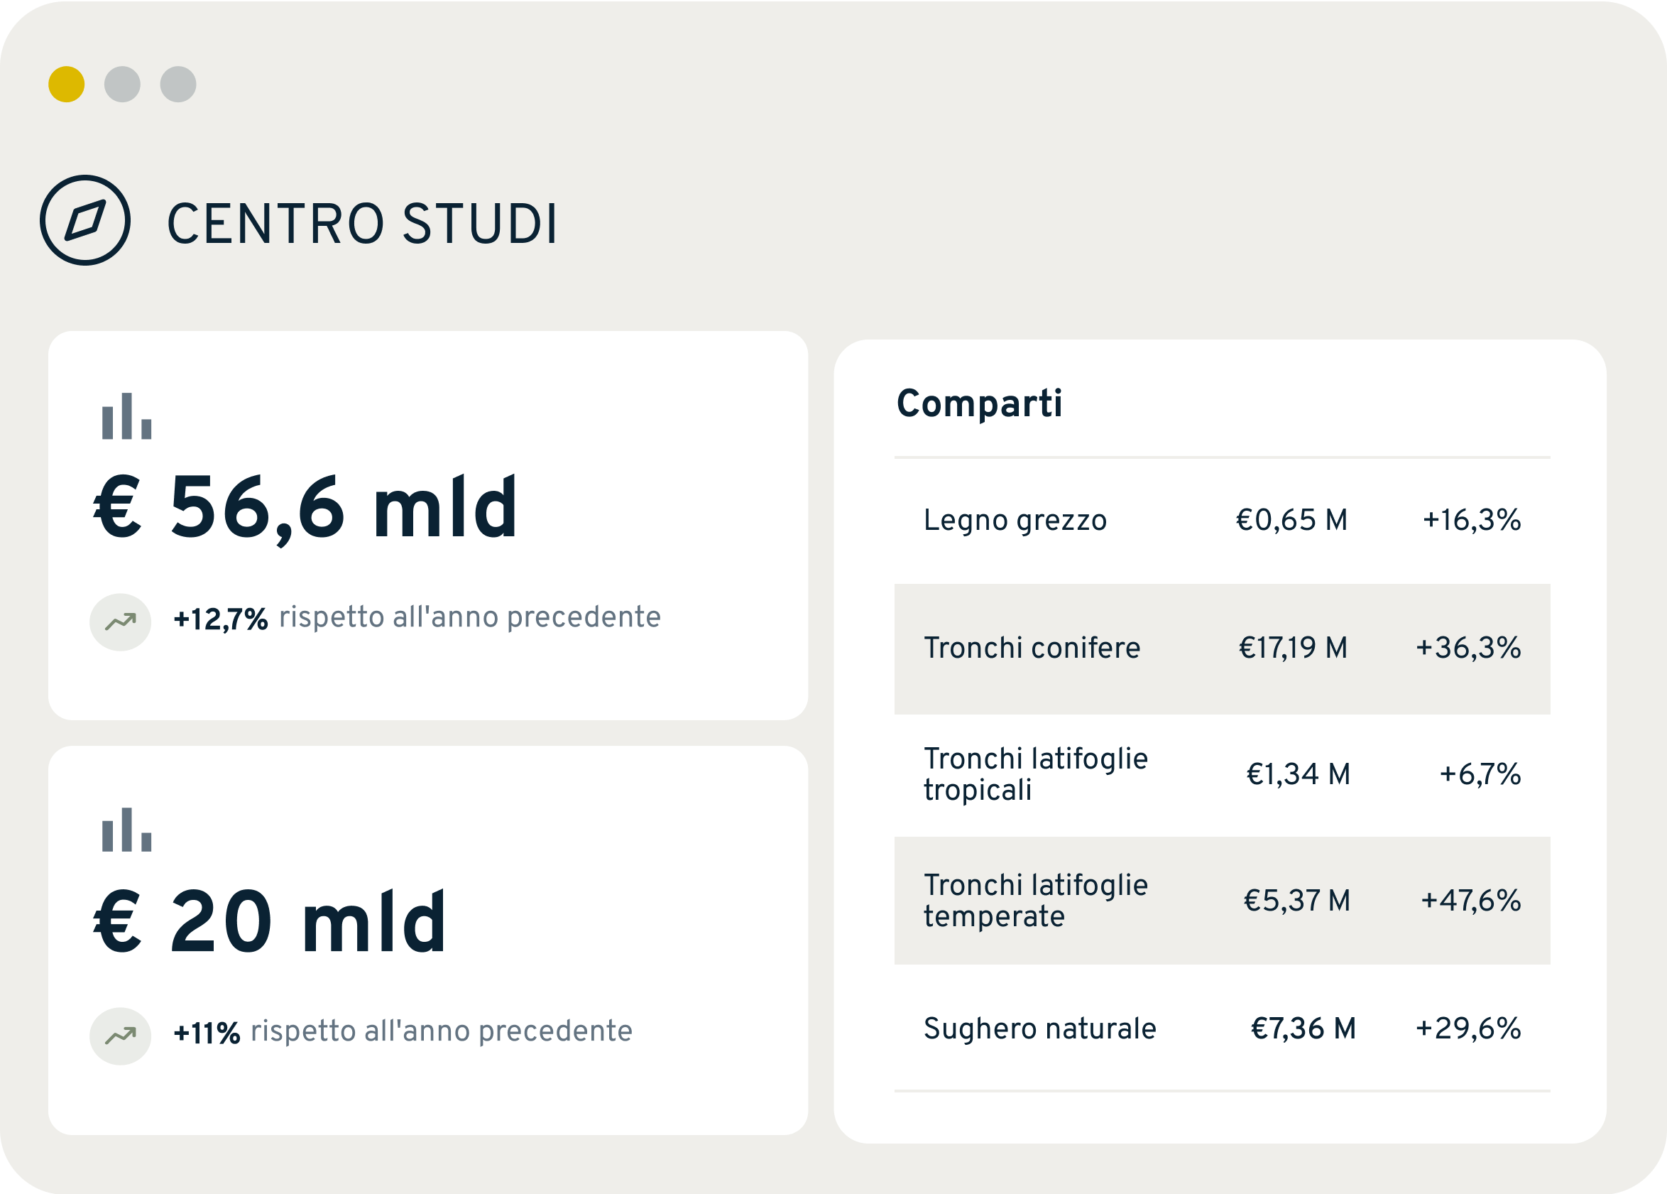Click the compass icon beside Centro Studi
The width and height of the screenshot is (1667, 1194).
tap(85, 219)
